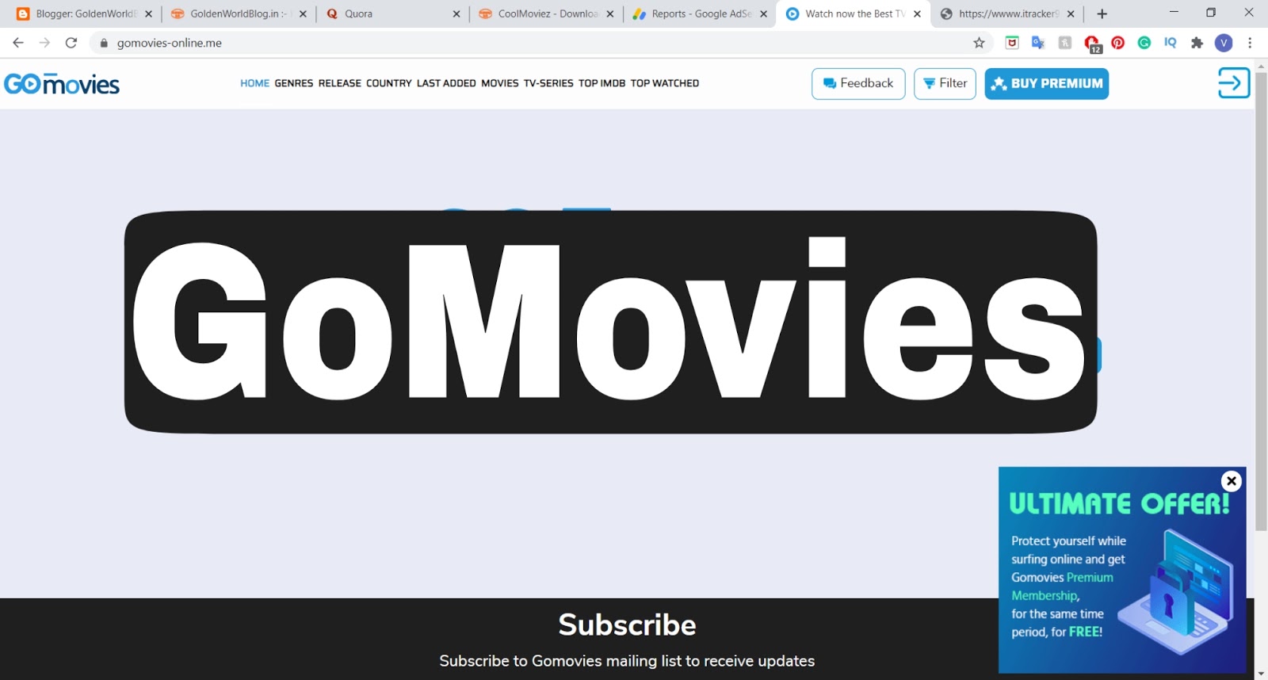Image resolution: width=1268 pixels, height=680 pixels.
Task: Click the login arrow icon
Action: [x=1233, y=82]
